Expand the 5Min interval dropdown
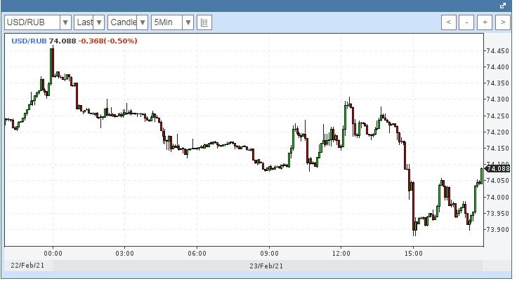The image size is (517, 281). coord(188,22)
